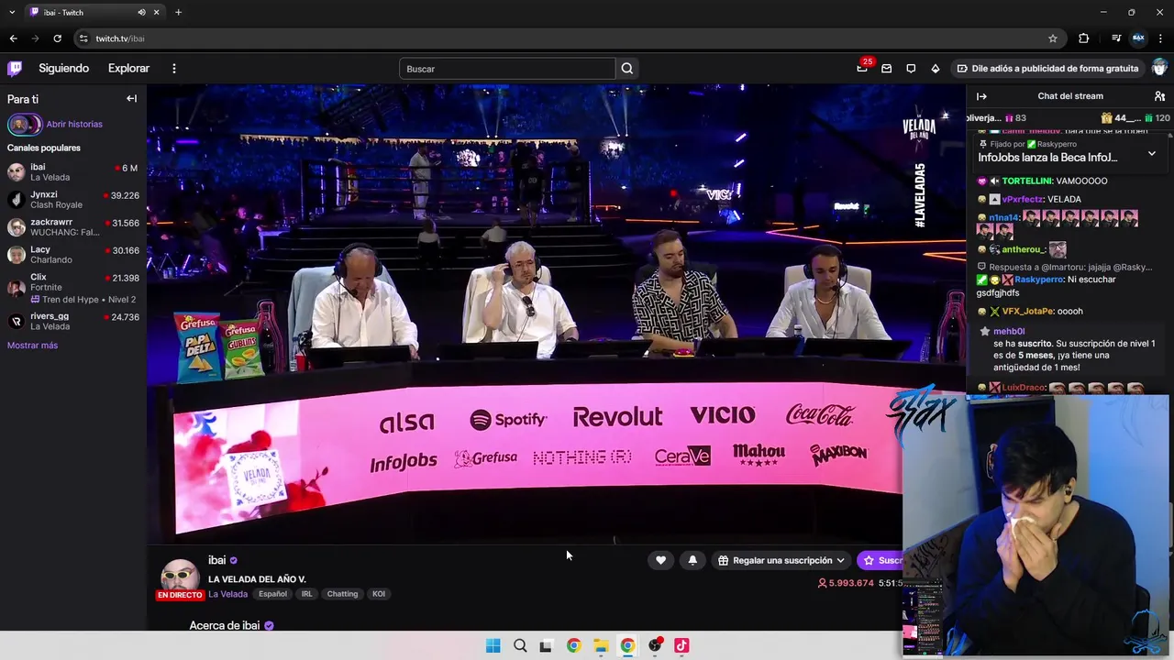Image resolution: width=1174 pixels, height=660 pixels.
Task: Click the KOI tag
Action: point(378,594)
